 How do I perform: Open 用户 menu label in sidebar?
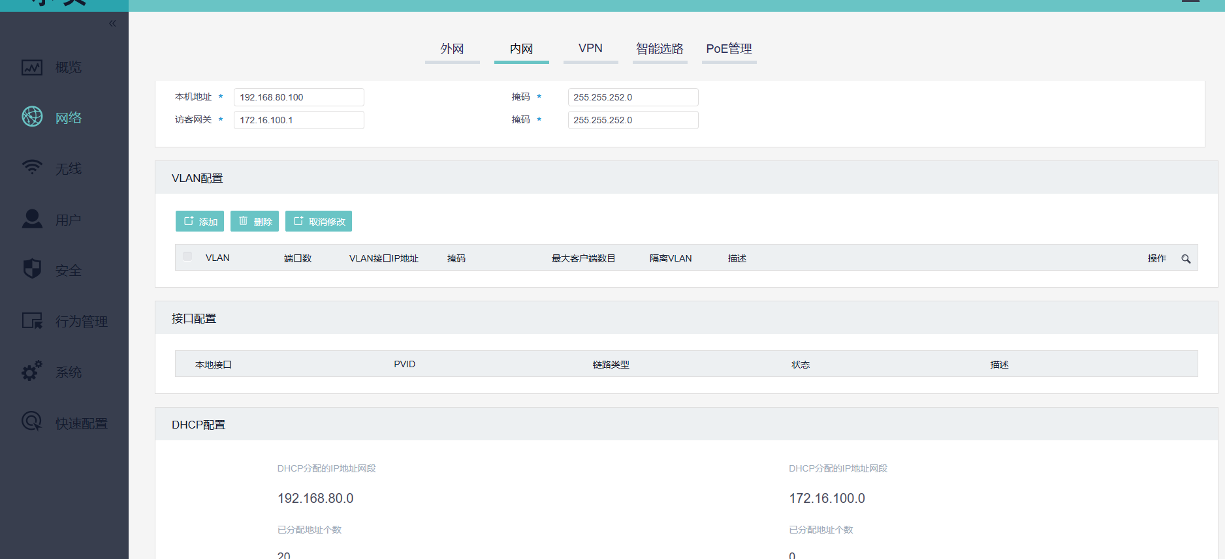tap(69, 220)
